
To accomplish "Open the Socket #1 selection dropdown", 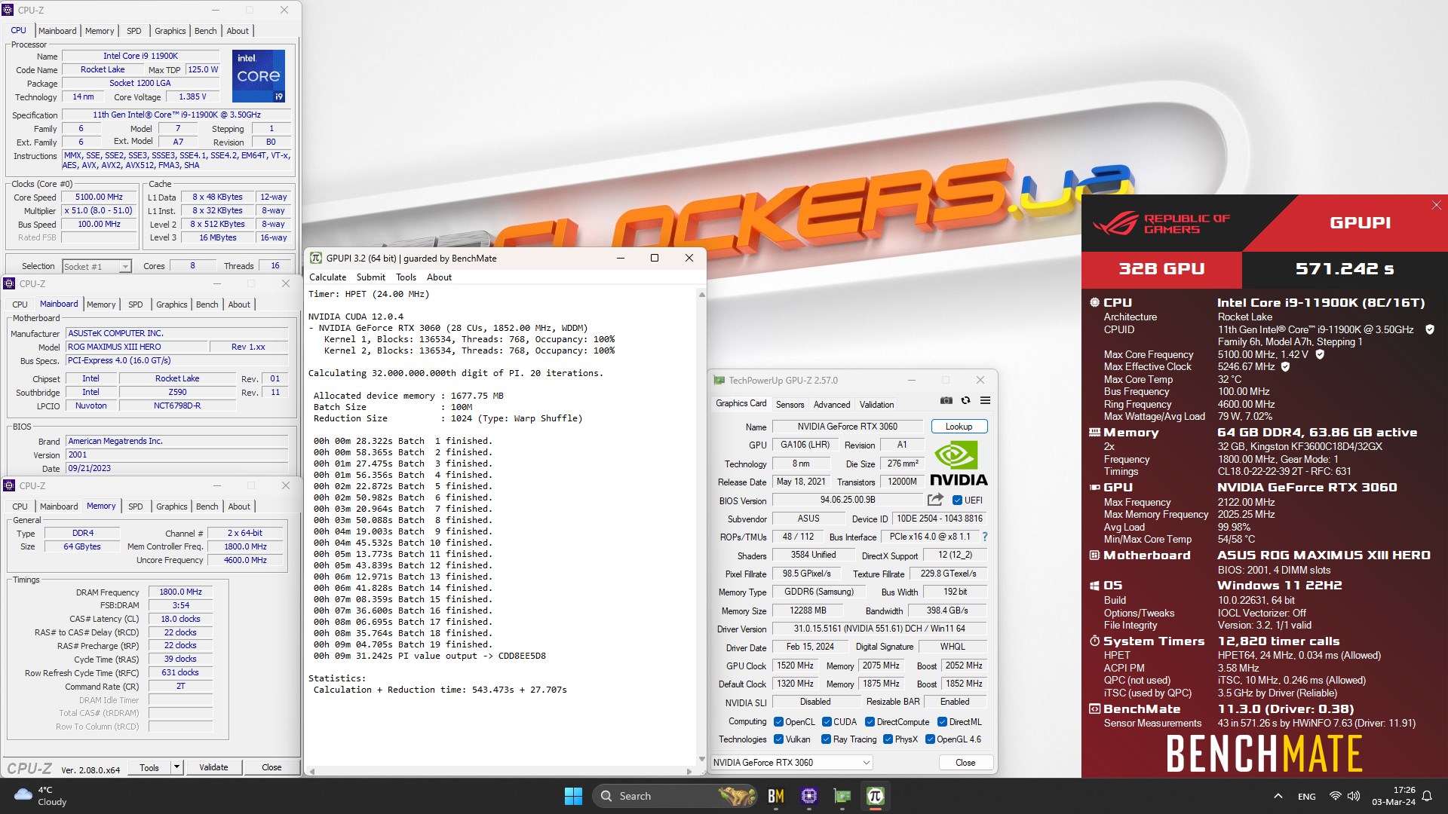I will pos(97,267).
